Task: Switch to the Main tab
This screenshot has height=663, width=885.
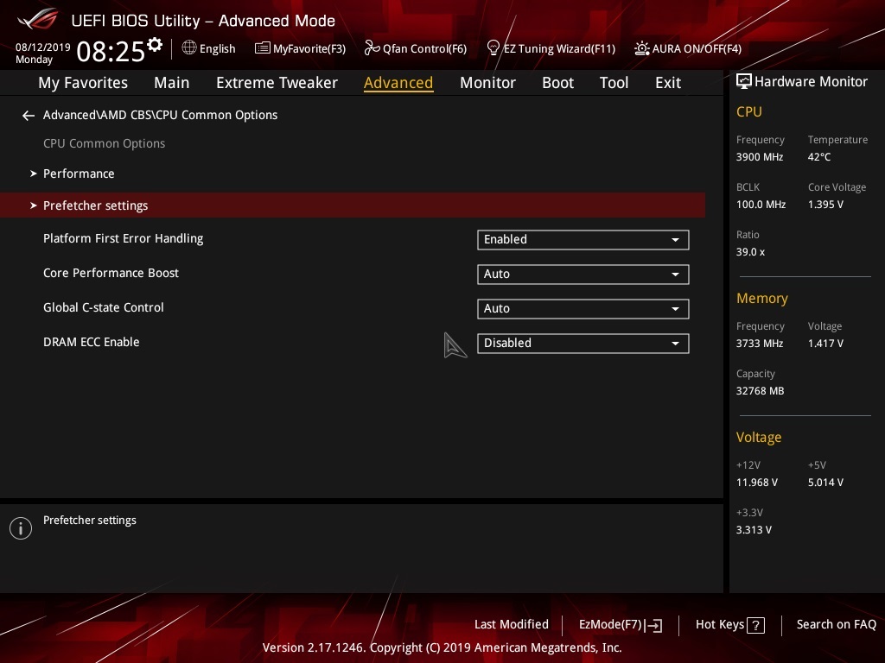Action: click(172, 83)
